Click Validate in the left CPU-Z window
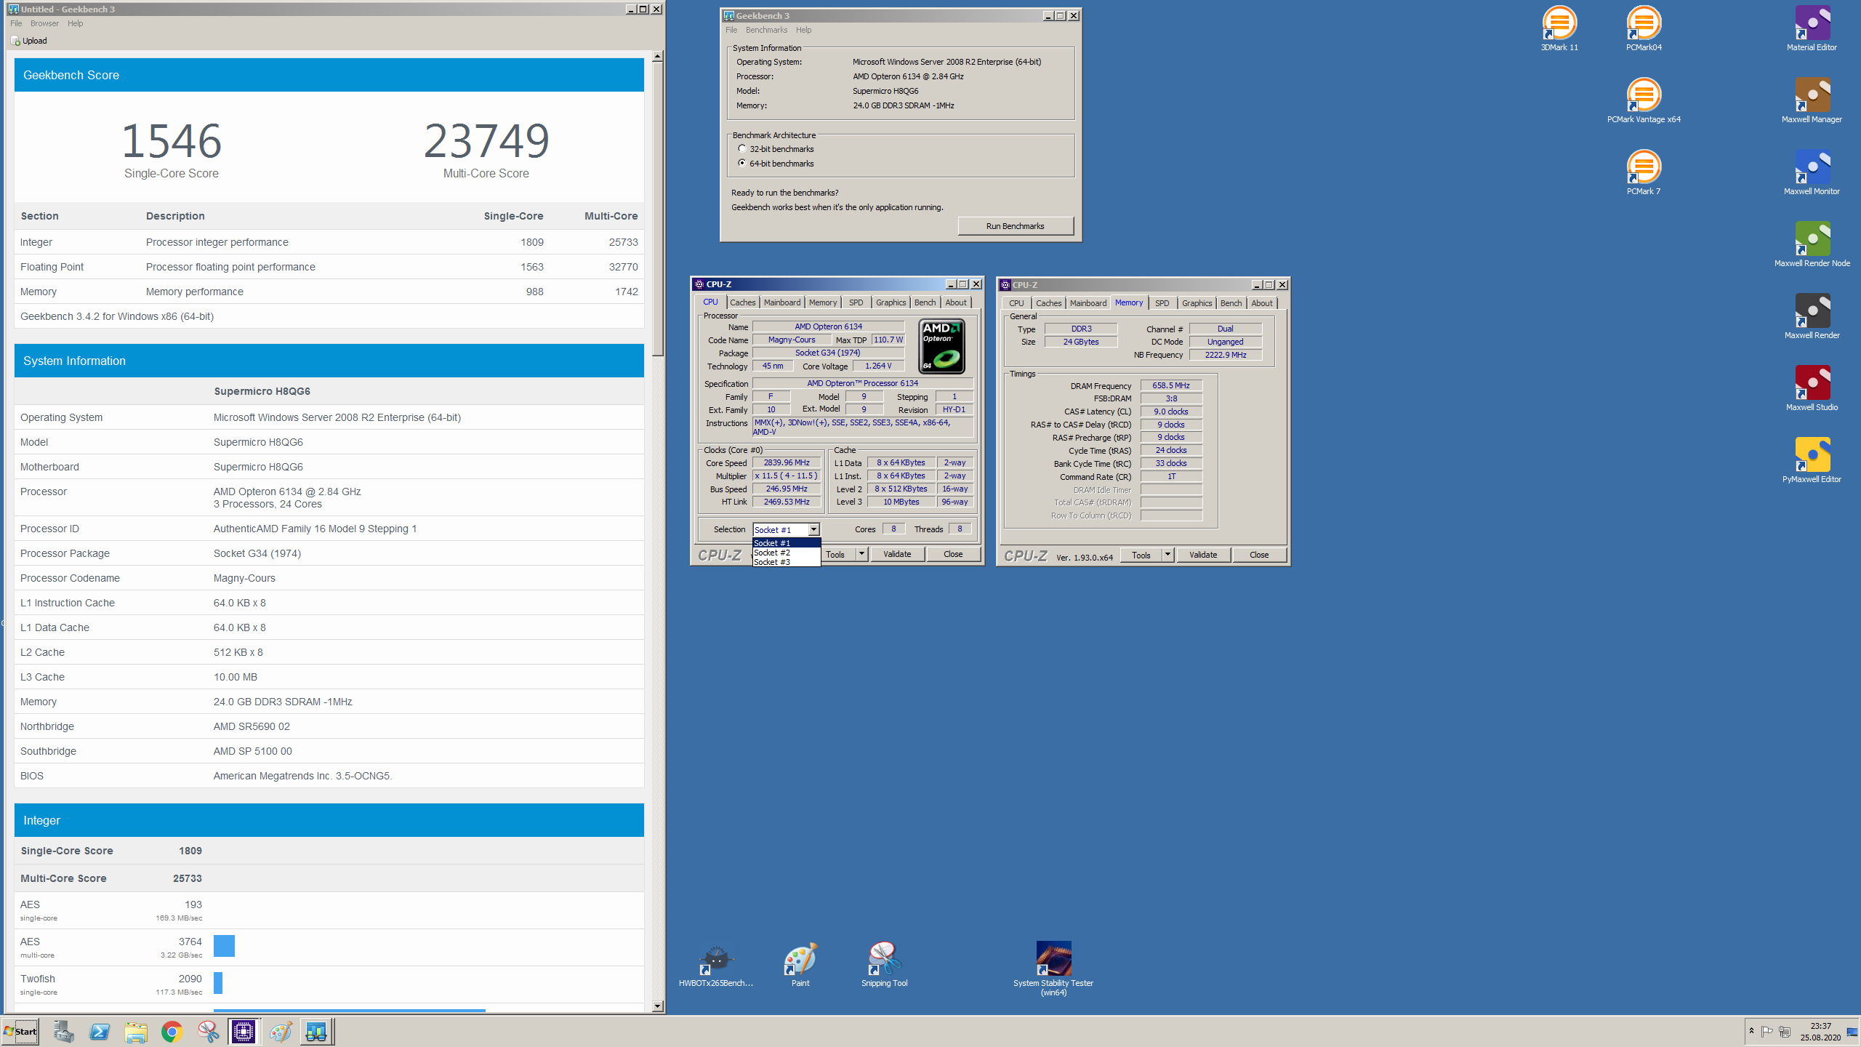1861x1047 pixels. pos(896,554)
